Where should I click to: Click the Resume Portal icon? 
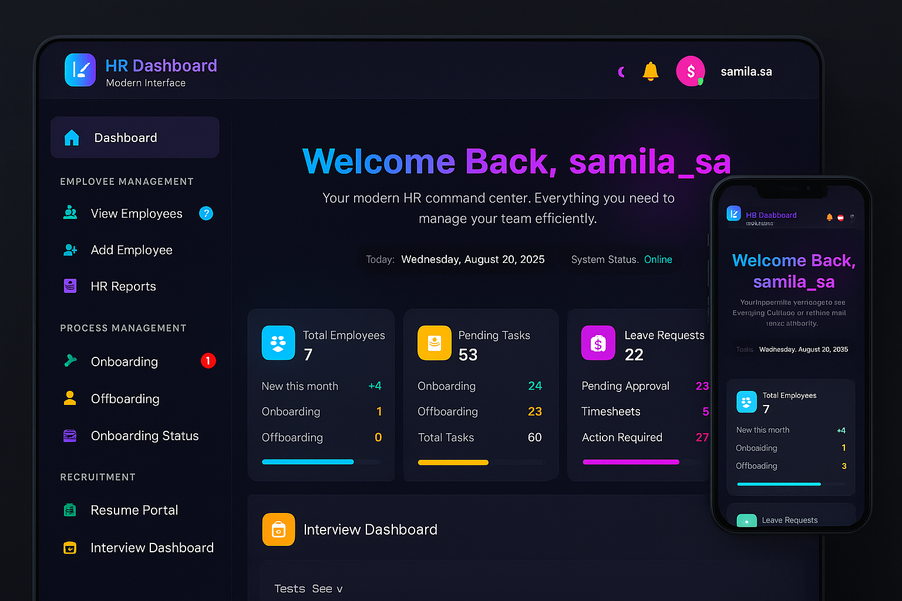click(70, 510)
